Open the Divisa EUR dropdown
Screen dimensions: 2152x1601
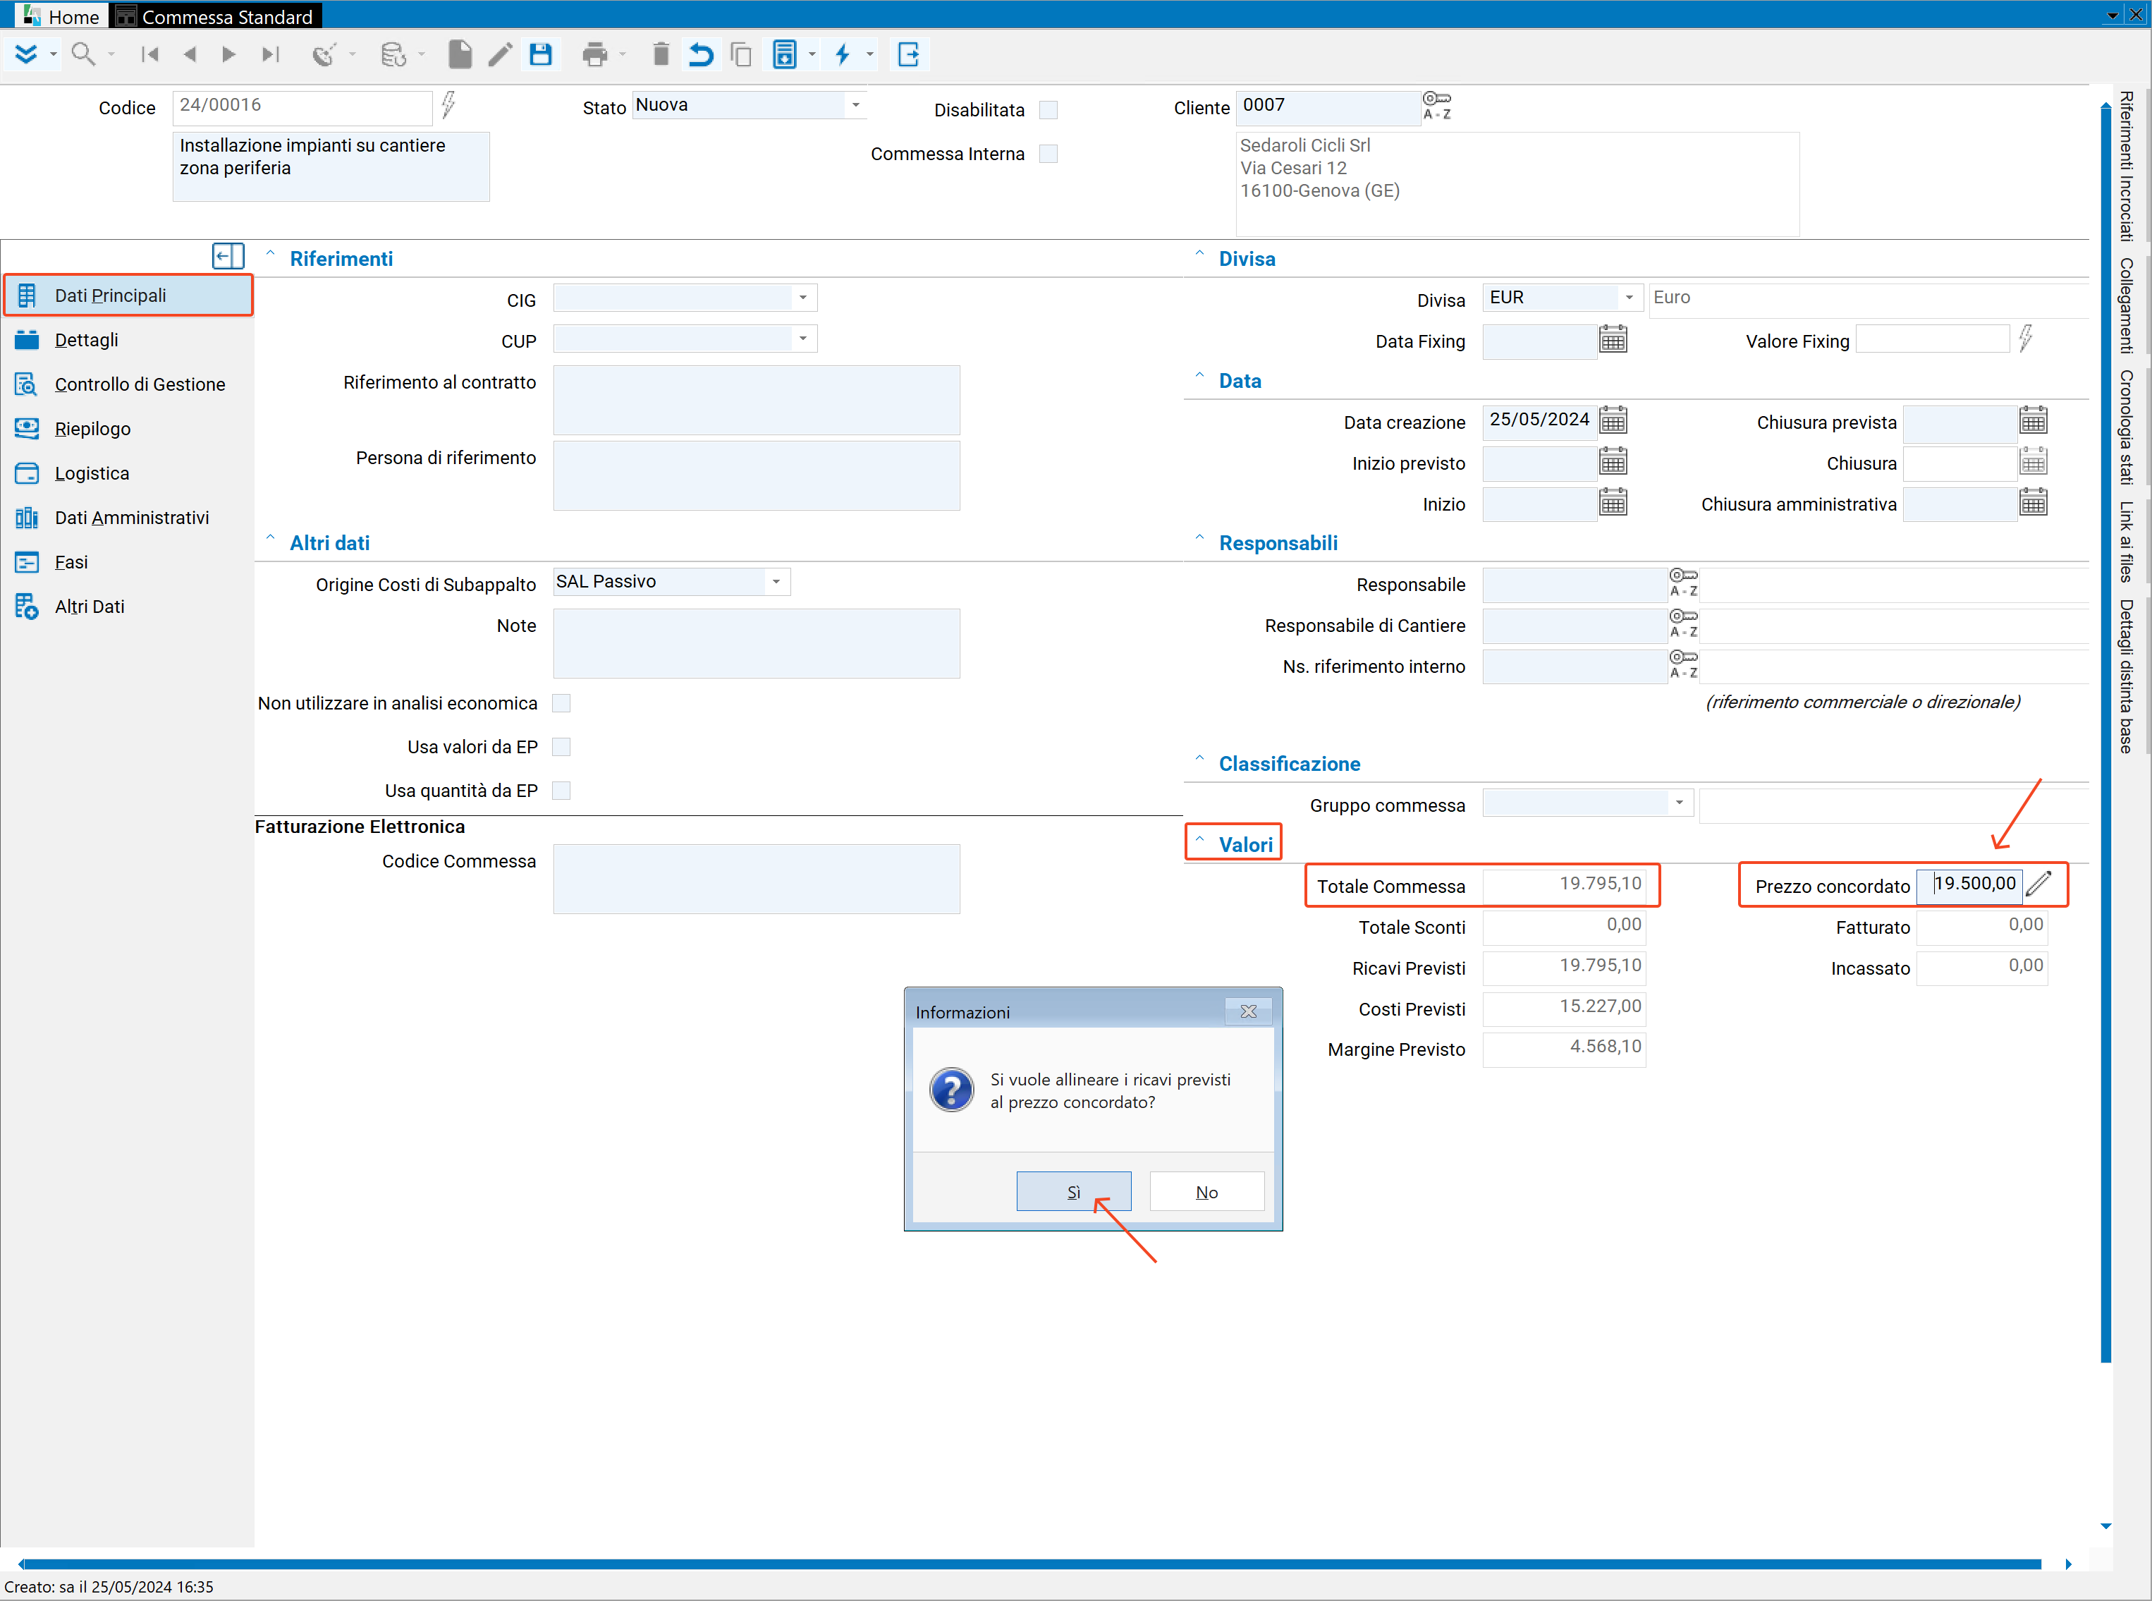point(1630,298)
